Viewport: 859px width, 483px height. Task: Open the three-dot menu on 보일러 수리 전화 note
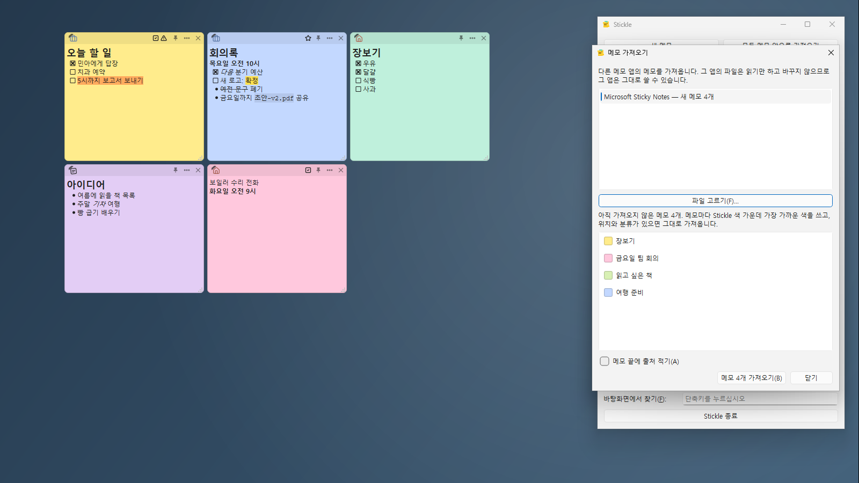pyautogui.click(x=330, y=170)
